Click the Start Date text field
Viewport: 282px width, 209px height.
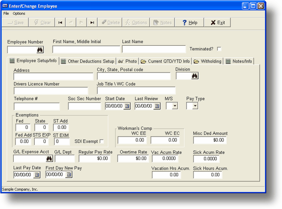(x=115, y=106)
